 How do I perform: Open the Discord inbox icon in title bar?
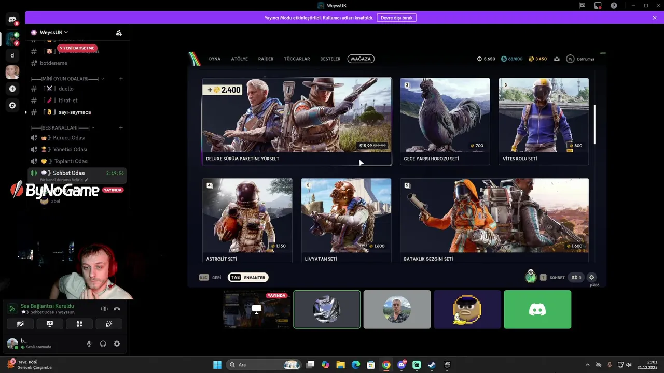[598, 5]
